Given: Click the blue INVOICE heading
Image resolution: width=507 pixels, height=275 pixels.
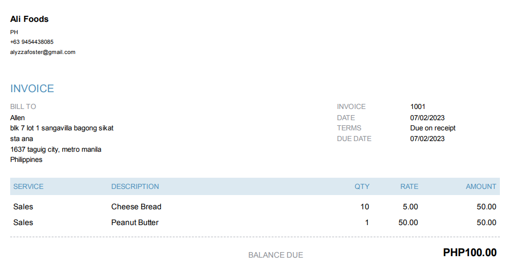Looking at the screenshot, I should pos(32,89).
